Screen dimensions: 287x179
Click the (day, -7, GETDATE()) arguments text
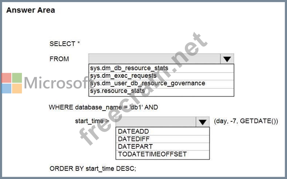click(x=246, y=121)
